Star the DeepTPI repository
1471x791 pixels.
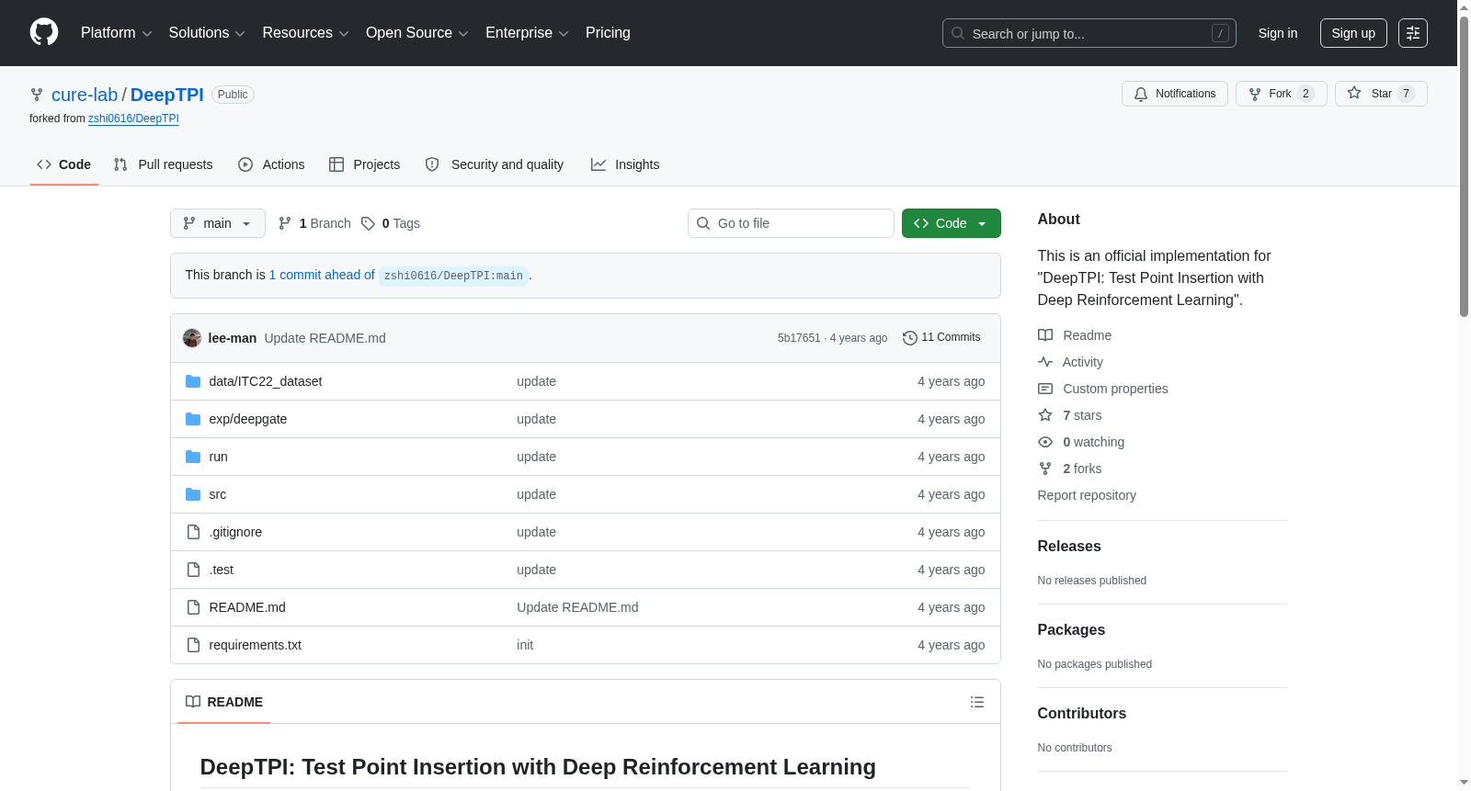coord(1380,94)
